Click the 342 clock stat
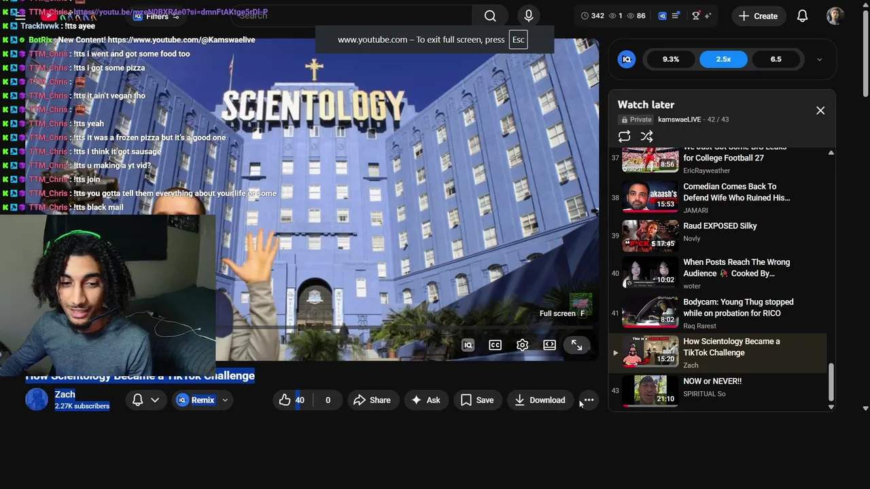Screen dimensions: 870x489 click(x=593, y=16)
